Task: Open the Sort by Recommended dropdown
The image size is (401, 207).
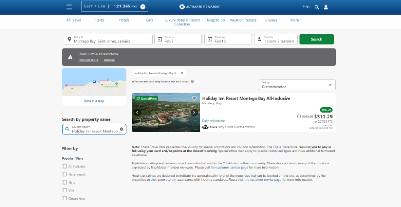Action: pyautogui.click(x=297, y=85)
